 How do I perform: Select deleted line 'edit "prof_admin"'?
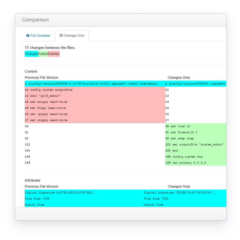coord(95,96)
